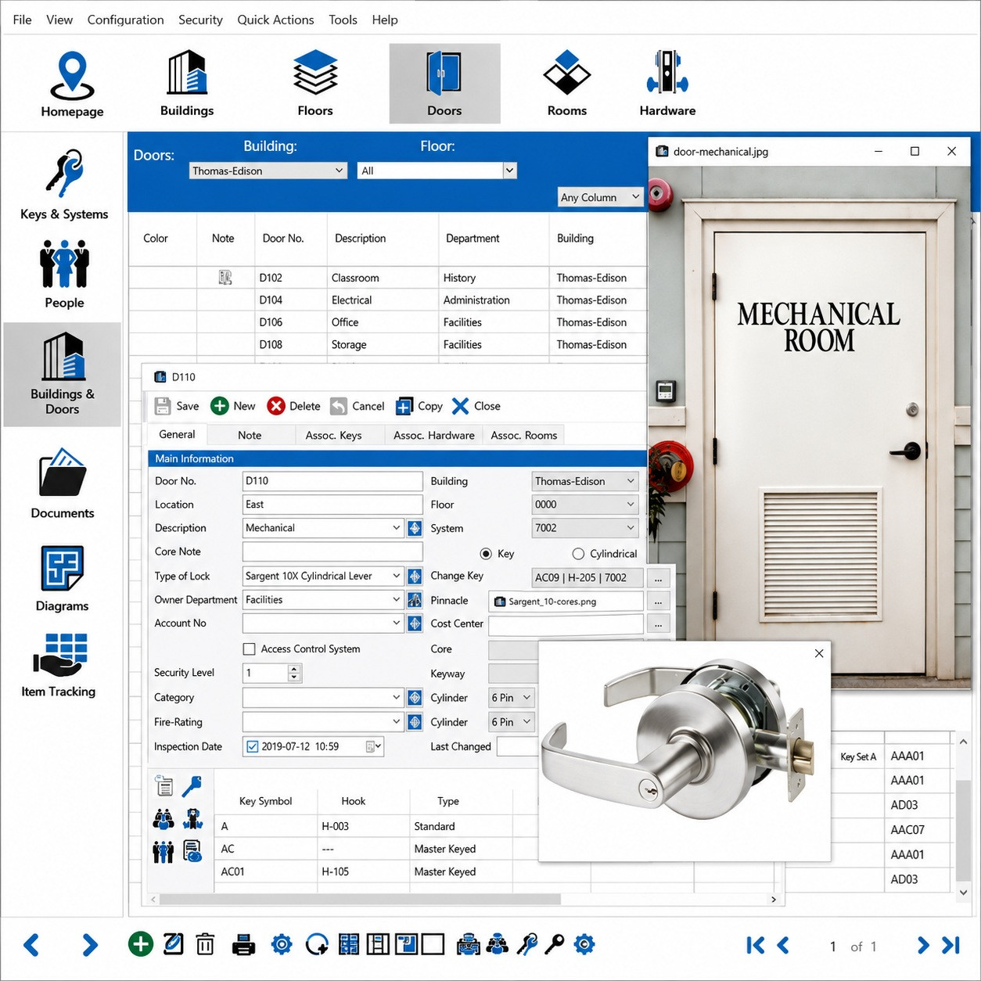The height and width of the screenshot is (981, 981).
Task: Click the refresh icon in bottom toolbar
Action: tap(317, 945)
